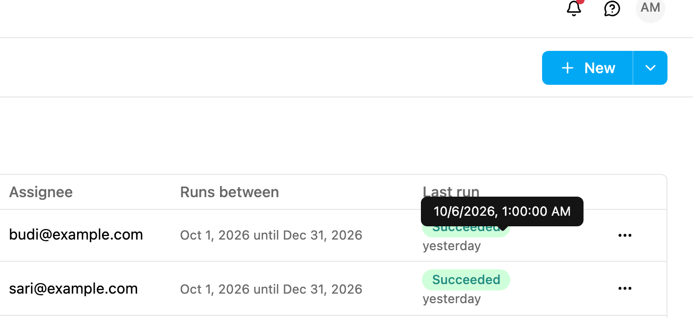The image size is (693, 318).
Task: Open the AM user avatar menu
Action: [650, 8]
